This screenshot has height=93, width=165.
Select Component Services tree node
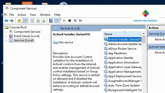point(27,32)
